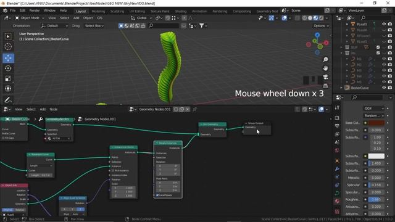Open the Material properties tab
Screen dimensions: 395x222
(337, 202)
